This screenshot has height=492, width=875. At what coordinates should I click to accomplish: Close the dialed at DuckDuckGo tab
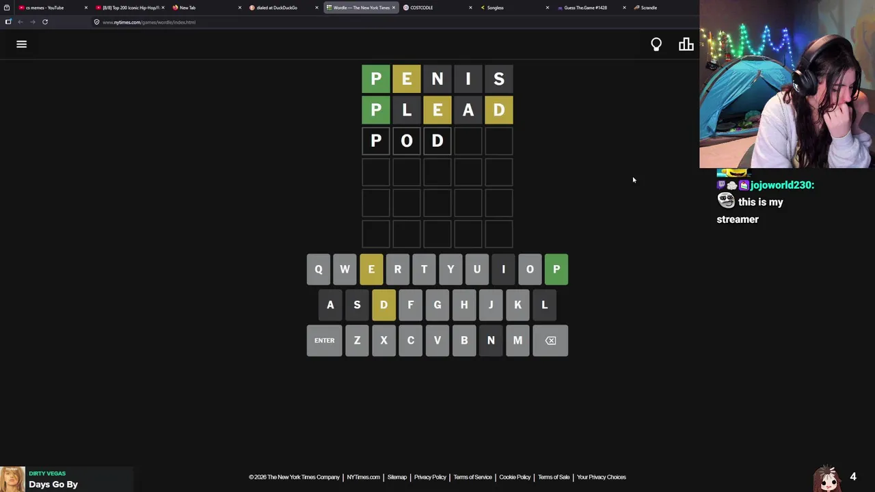tap(317, 8)
